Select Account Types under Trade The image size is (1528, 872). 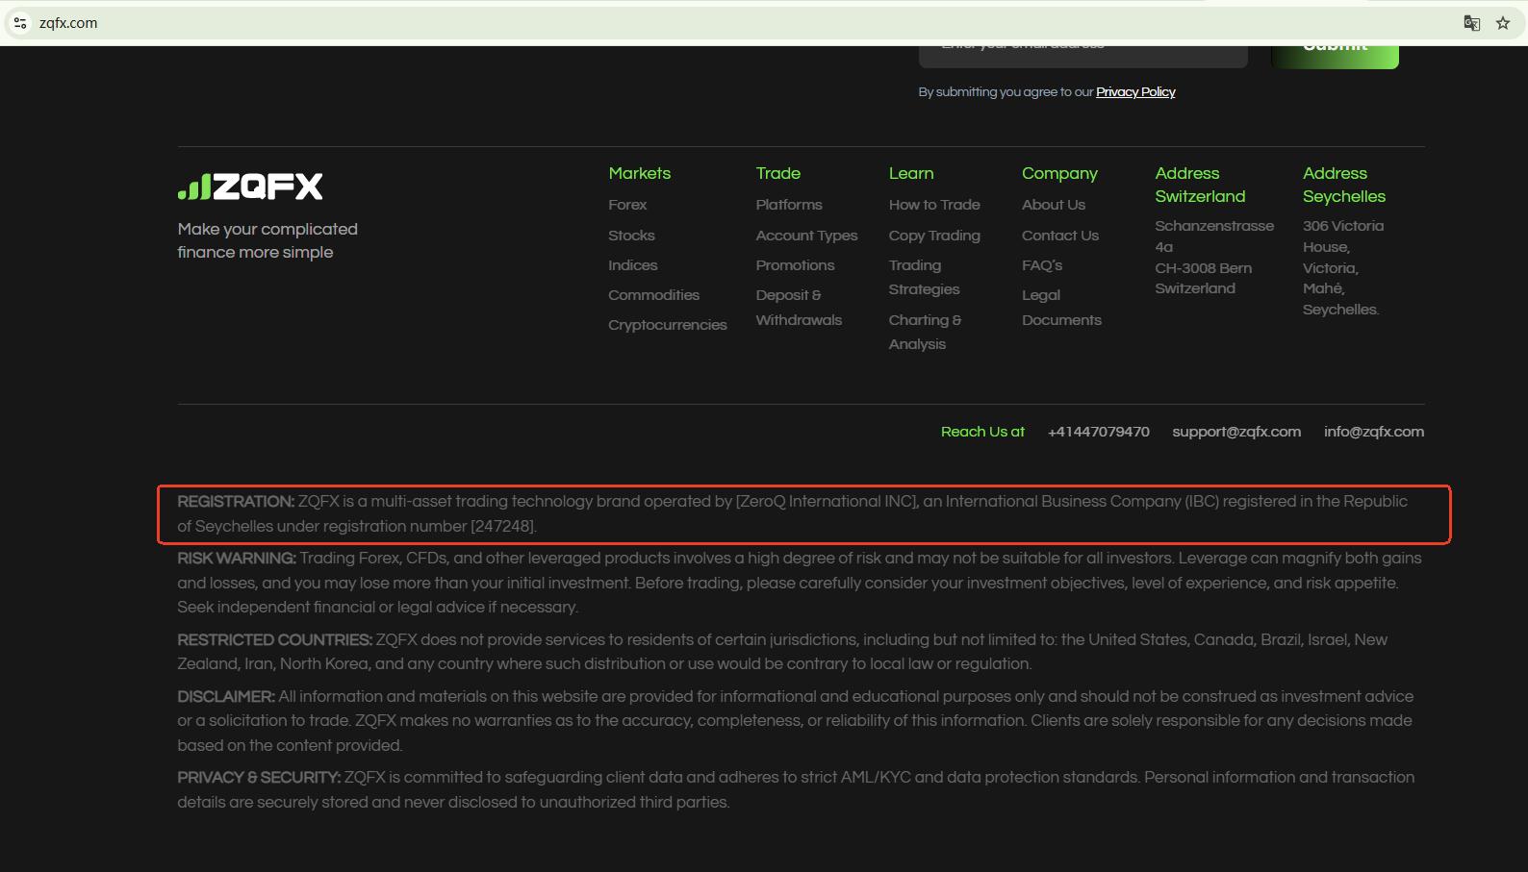click(806, 236)
